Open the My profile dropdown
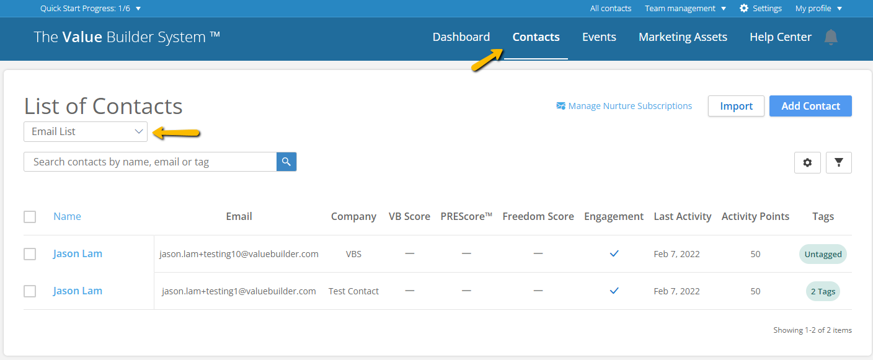873x360 pixels. (818, 8)
